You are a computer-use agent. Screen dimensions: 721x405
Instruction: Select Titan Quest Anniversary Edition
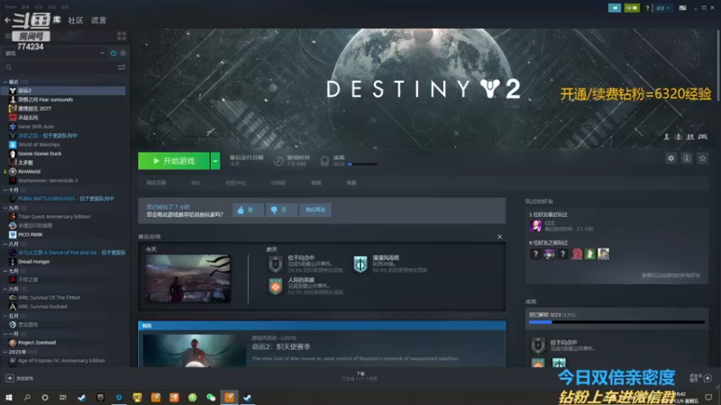[x=54, y=216]
